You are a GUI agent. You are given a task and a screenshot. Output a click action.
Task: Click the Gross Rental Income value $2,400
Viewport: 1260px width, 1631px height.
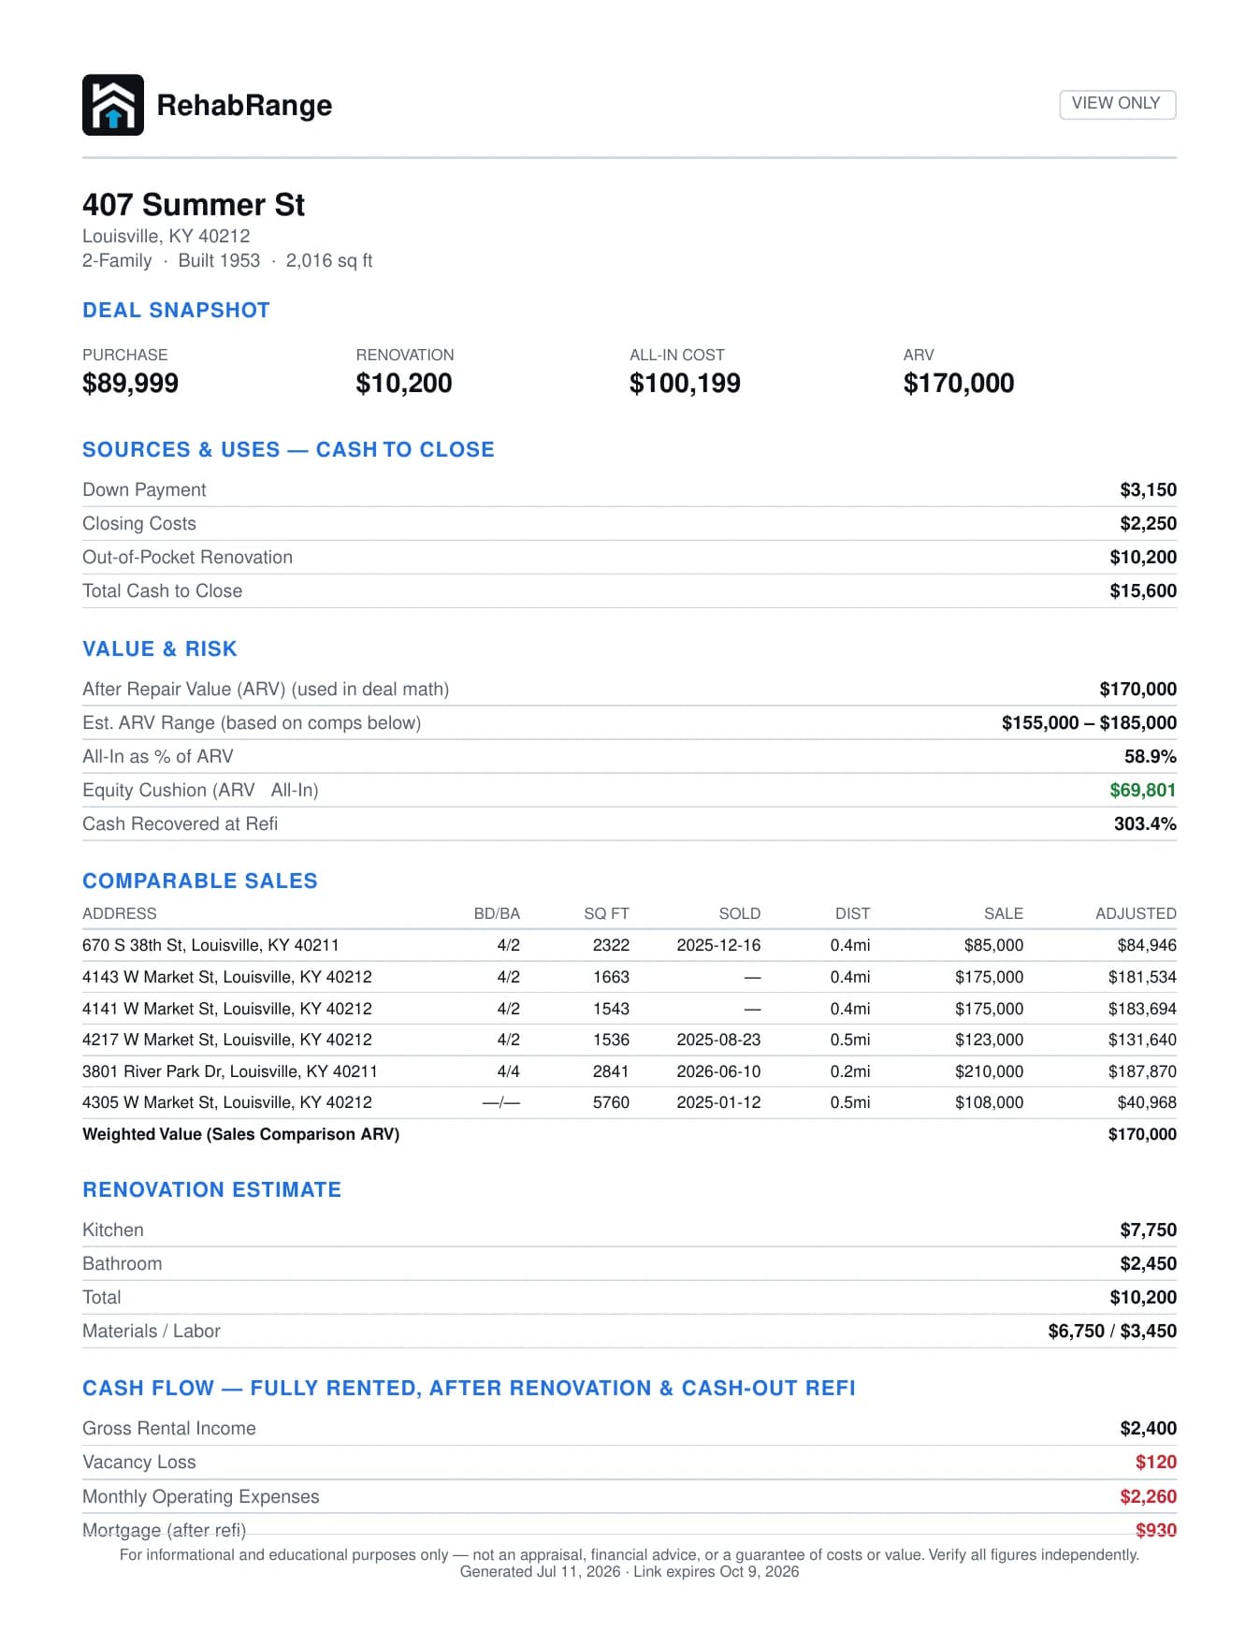[1148, 1428]
